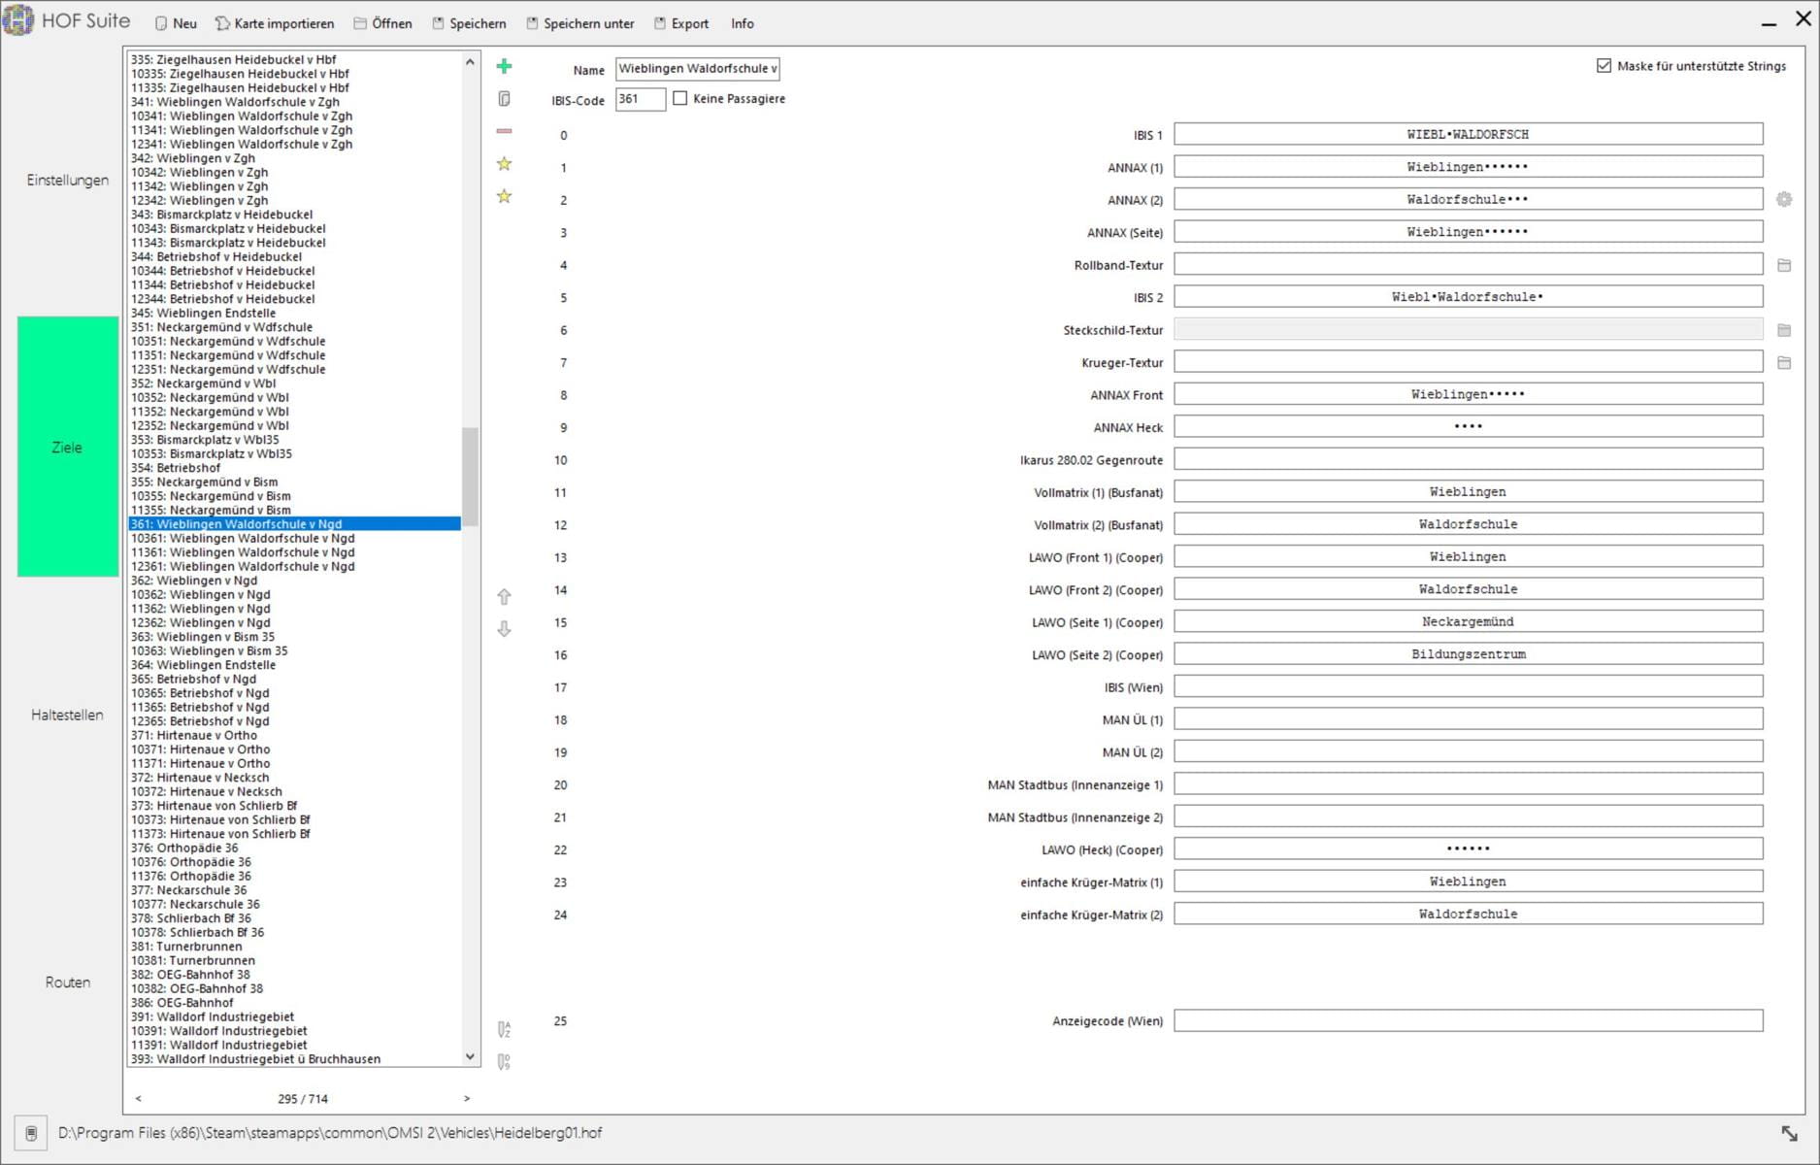Open folder browser for Krueger-Textur

point(1784,363)
